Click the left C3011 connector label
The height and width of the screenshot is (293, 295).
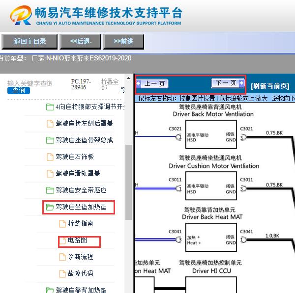[175, 180]
